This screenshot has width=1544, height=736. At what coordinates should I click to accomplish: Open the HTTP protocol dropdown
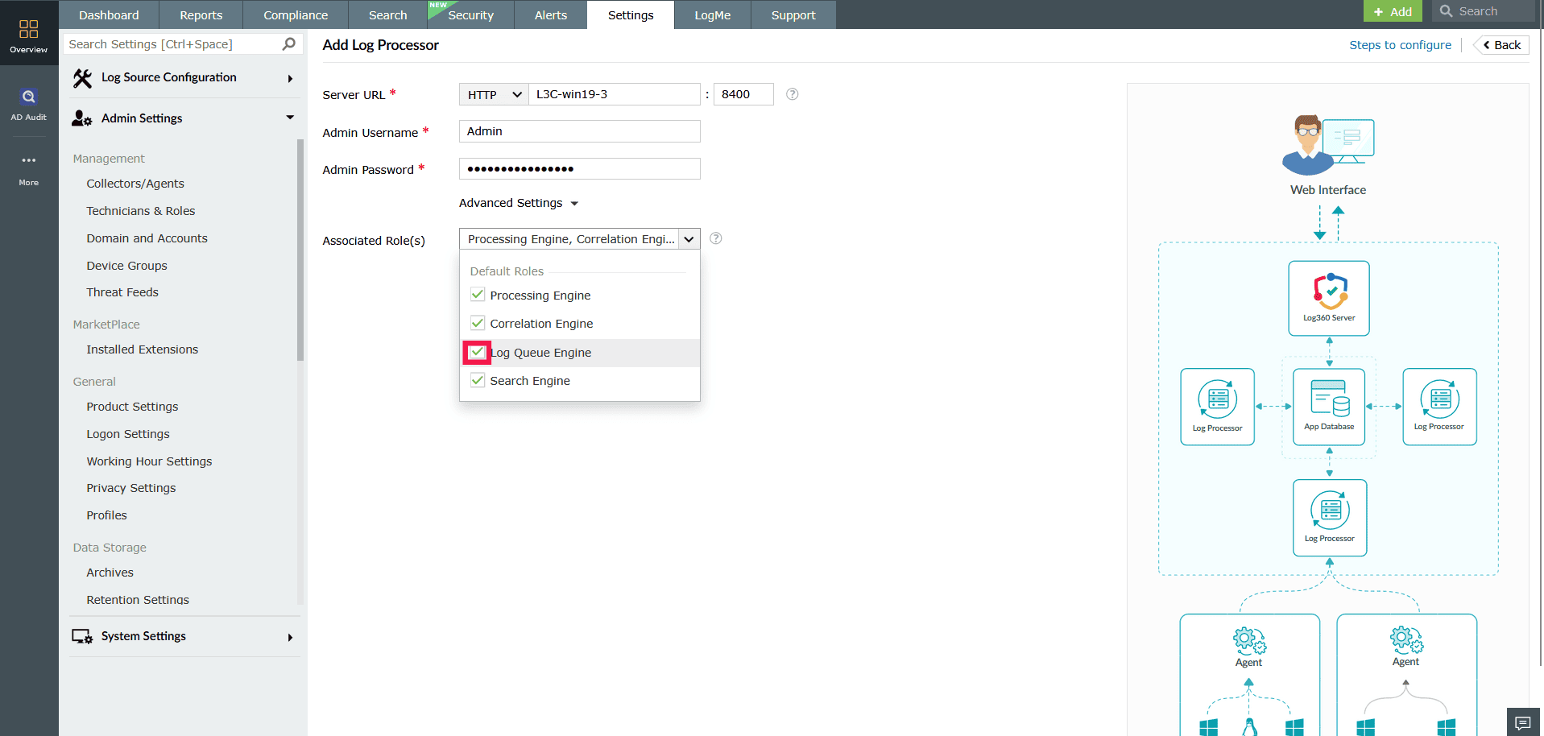(494, 94)
